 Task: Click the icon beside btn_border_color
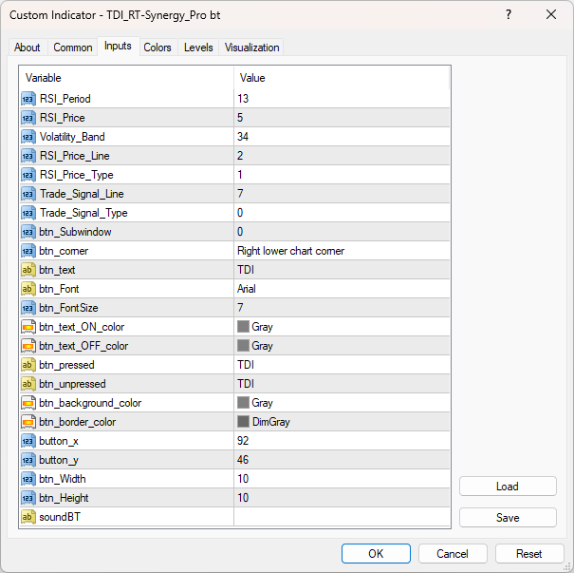point(28,422)
